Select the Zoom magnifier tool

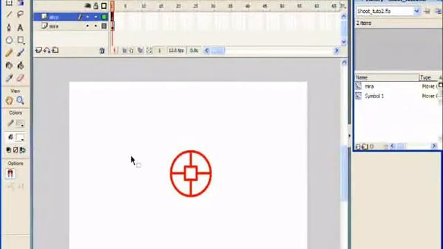click(20, 100)
